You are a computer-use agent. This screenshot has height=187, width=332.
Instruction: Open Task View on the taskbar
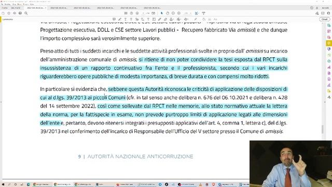(22, 184)
